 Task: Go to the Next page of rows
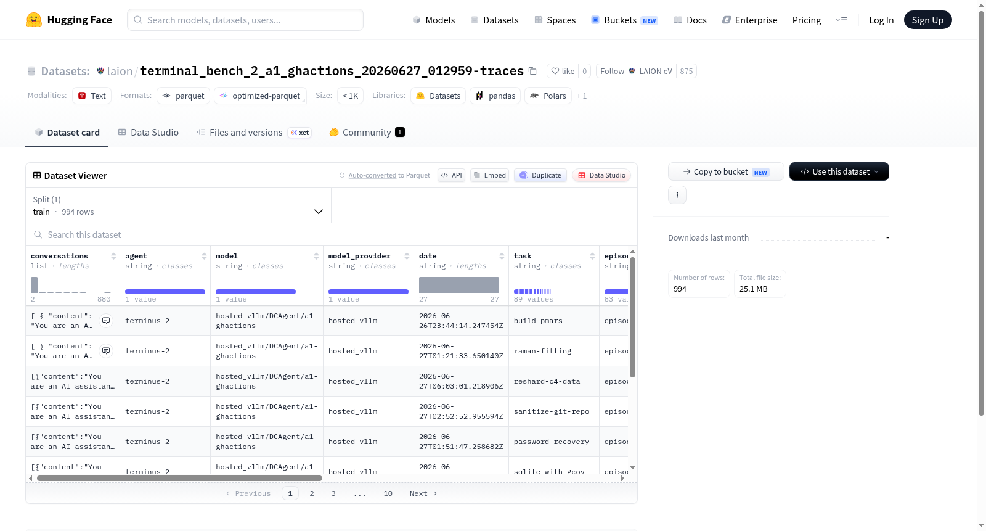coord(423,493)
